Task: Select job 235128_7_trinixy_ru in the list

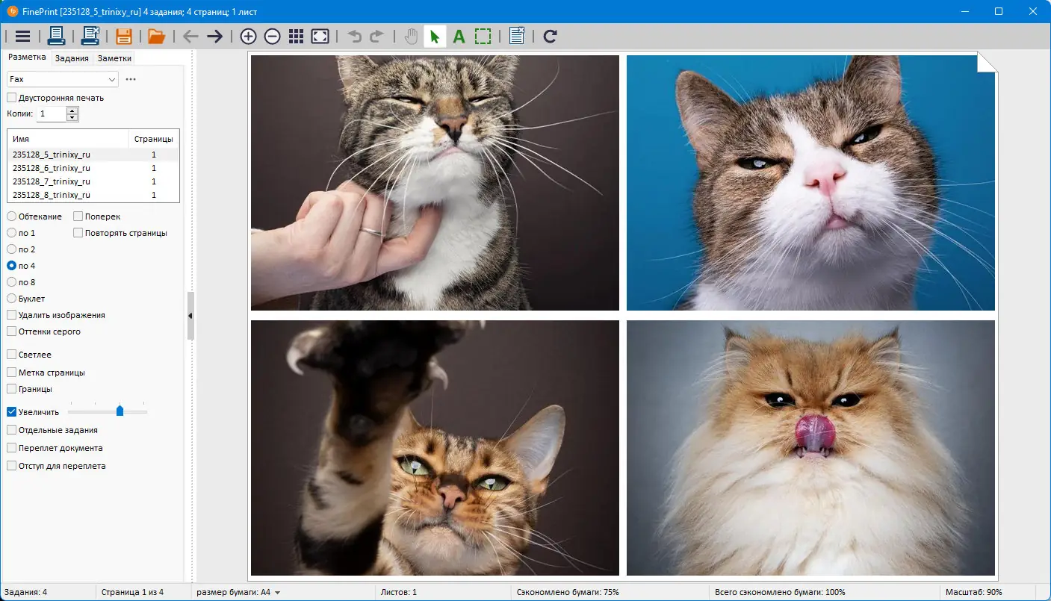Action: click(x=93, y=181)
